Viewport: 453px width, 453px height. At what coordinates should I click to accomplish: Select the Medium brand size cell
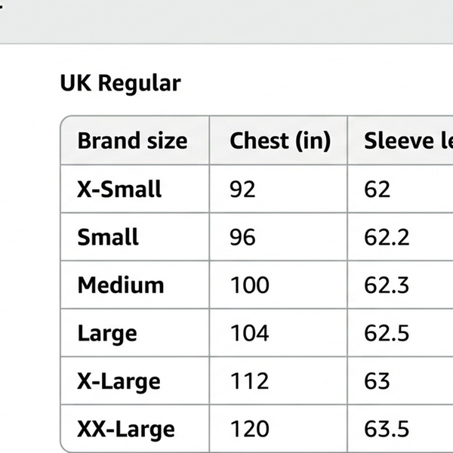[x=120, y=285]
